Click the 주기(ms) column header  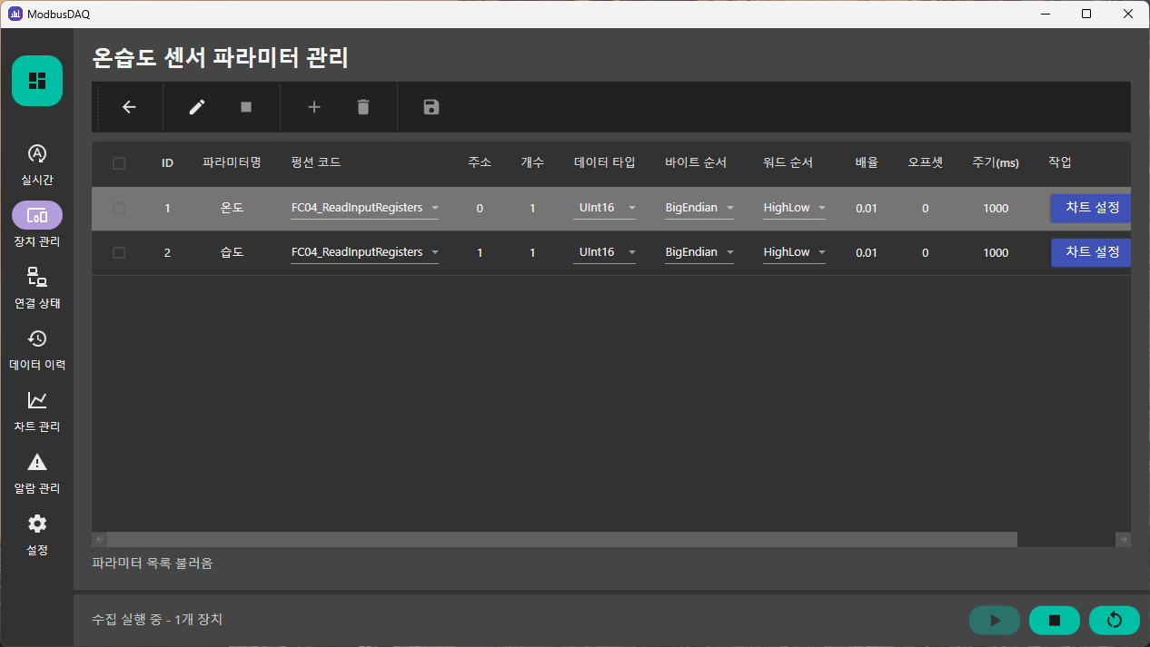pos(996,163)
